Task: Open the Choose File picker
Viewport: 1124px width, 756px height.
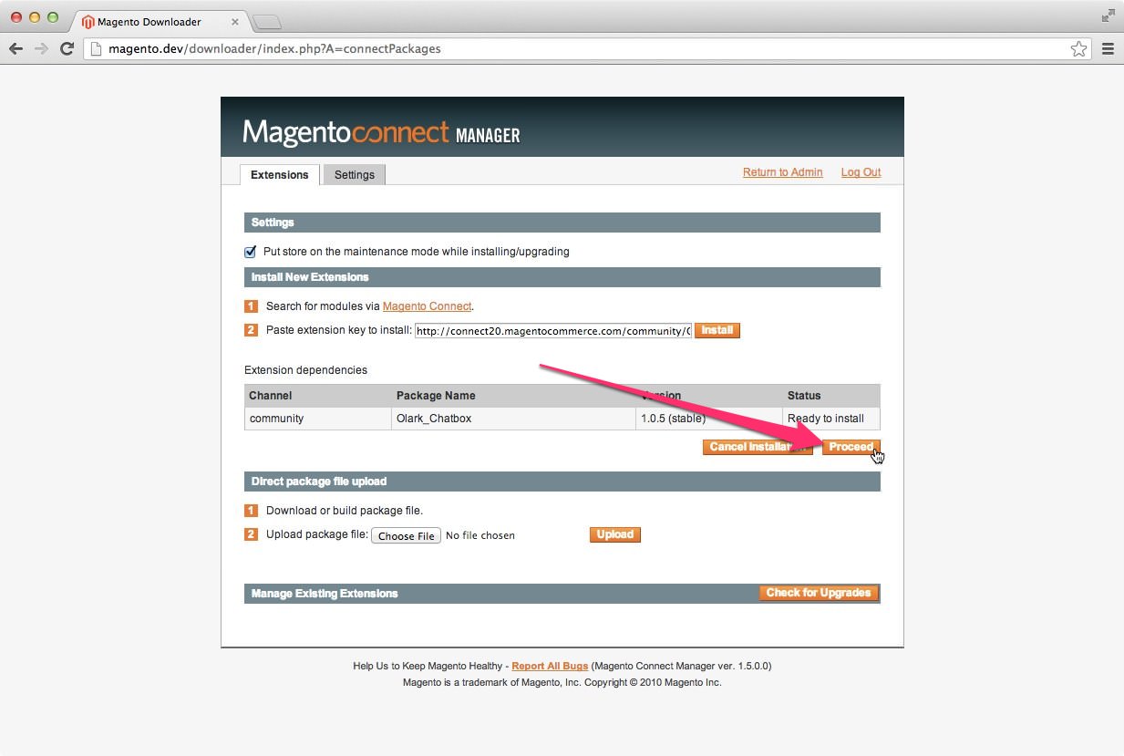Action: click(x=406, y=536)
